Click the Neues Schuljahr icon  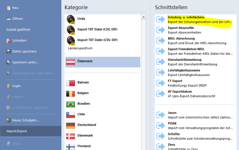tap(8, 120)
